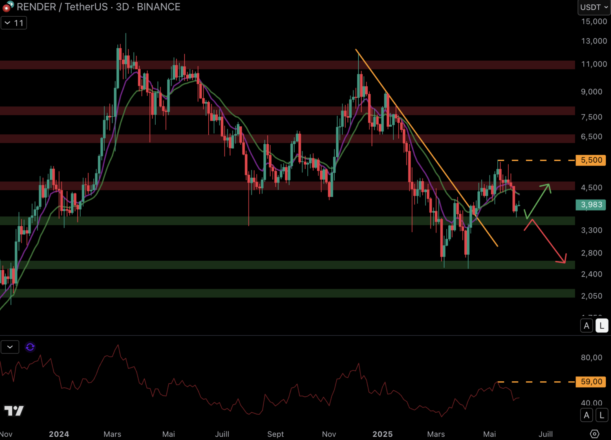This screenshot has height=440, width=611.
Task: Click the 80,00 indicator axis value
Action: click(591, 357)
